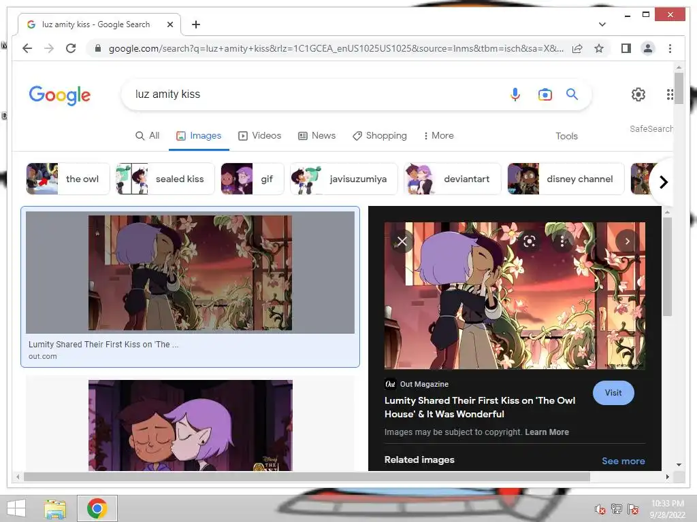Image resolution: width=697 pixels, height=522 pixels.
Task: Search inside image with Lens icon
Action: [x=529, y=241]
